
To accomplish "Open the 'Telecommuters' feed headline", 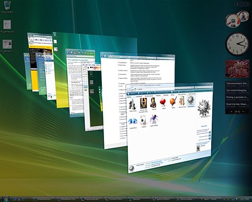I will coord(237,83).
